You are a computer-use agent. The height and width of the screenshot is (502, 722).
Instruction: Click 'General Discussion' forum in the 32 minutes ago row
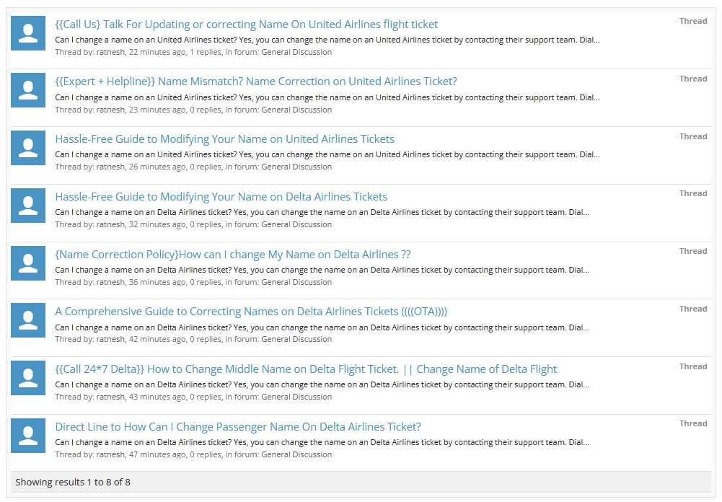(x=296, y=224)
